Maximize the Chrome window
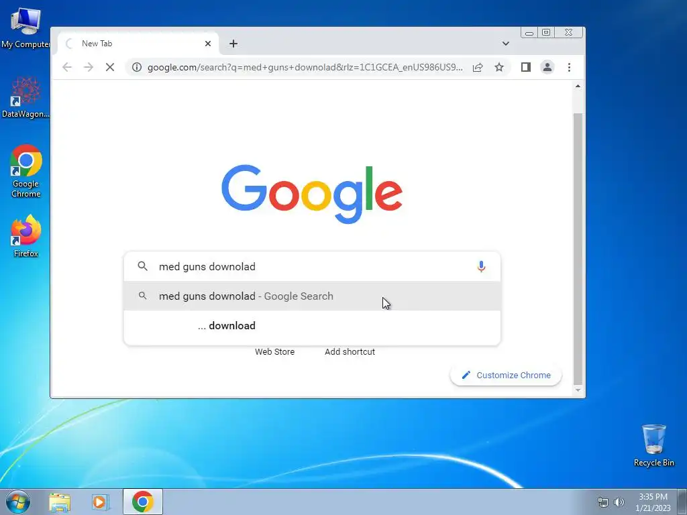 pos(546,33)
